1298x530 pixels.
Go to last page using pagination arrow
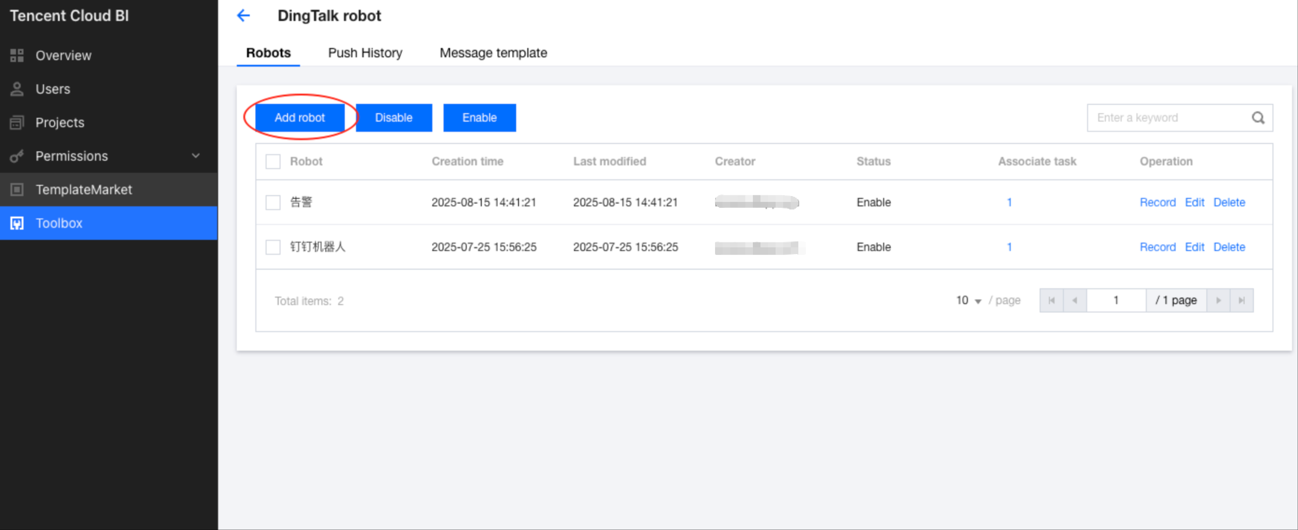point(1241,301)
